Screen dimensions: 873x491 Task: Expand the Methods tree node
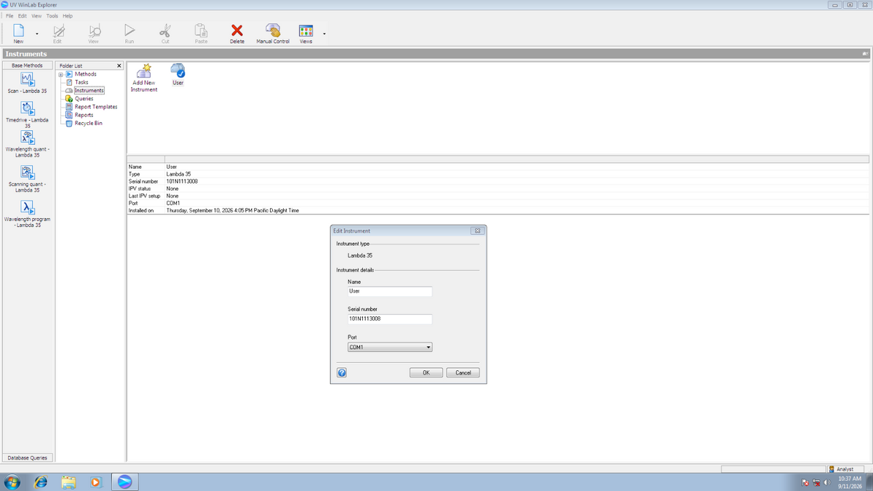click(x=61, y=74)
